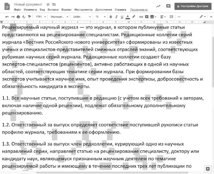Image resolution: width=214 pixels, height=174 pixels.
Task: Open text color picker
Action: [128, 17]
